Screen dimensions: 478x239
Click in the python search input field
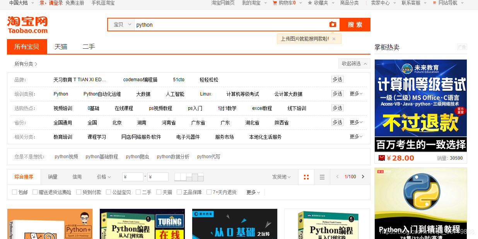click(231, 25)
